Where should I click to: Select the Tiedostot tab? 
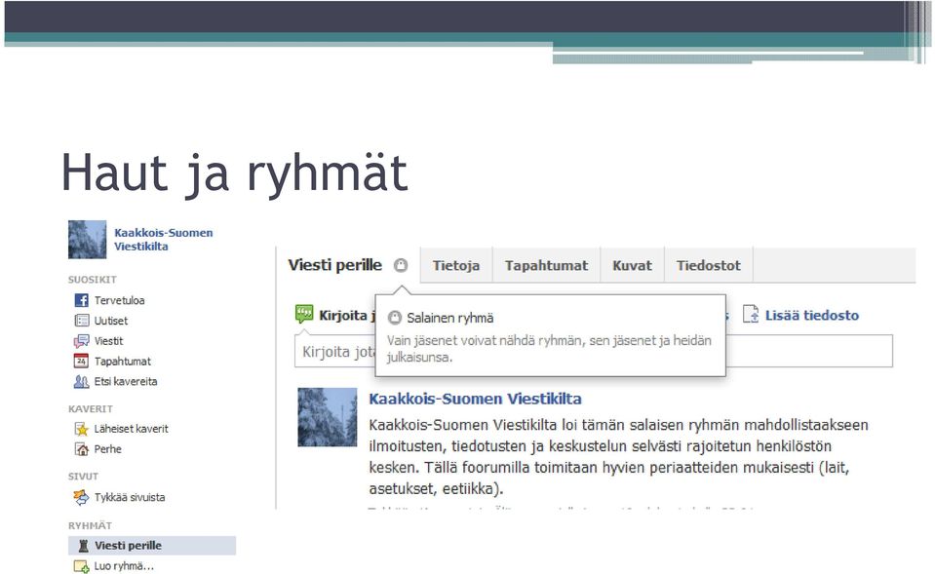(x=709, y=265)
